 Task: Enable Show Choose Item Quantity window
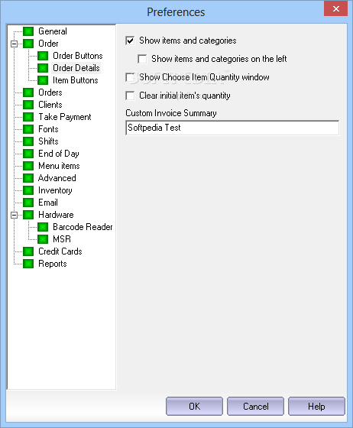(x=130, y=77)
